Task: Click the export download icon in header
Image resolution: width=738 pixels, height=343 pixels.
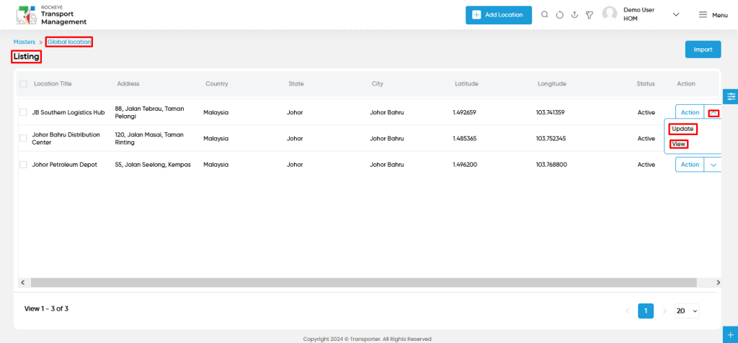Action: tap(574, 15)
